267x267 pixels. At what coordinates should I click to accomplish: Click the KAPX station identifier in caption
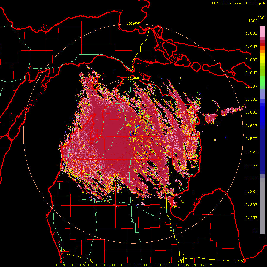[x=166, y=265]
